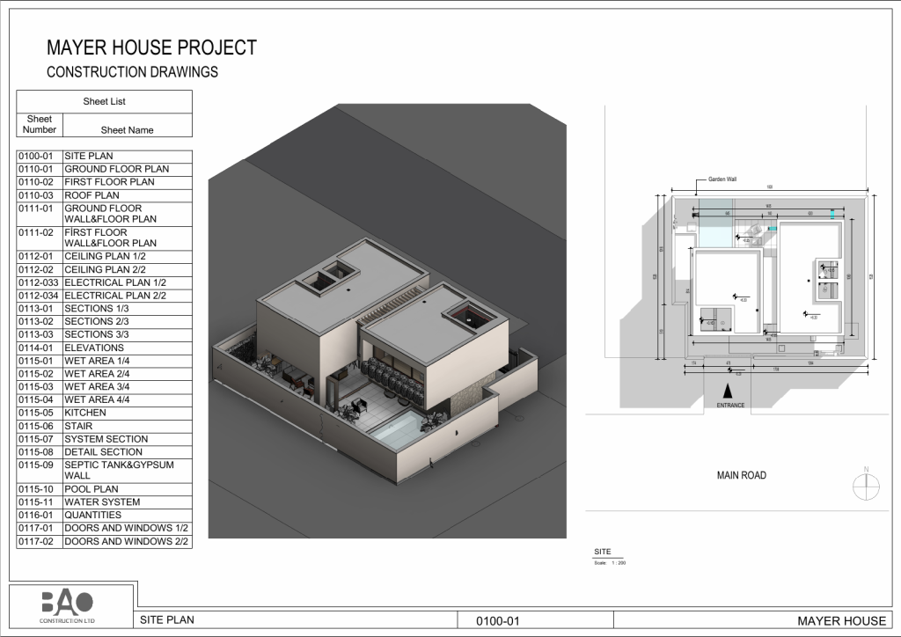Click the pool area on site plan
The height and width of the screenshot is (637, 901).
714,223
